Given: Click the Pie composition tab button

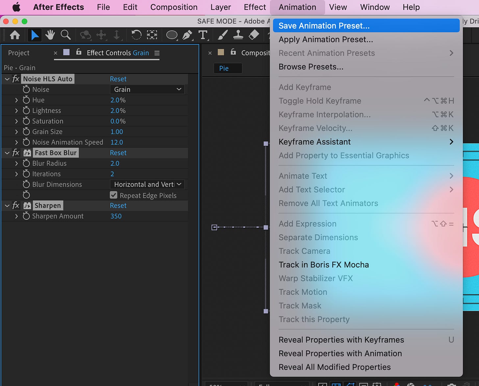Looking at the screenshot, I should [x=228, y=68].
